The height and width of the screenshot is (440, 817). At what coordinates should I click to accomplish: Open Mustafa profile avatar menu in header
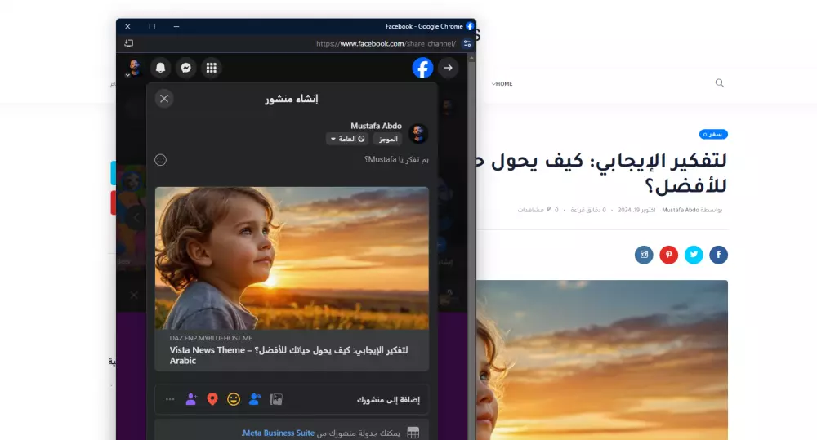pos(134,68)
